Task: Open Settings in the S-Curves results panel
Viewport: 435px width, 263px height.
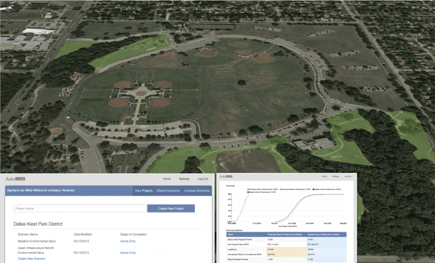Action: pyautogui.click(x=335, y=176)
